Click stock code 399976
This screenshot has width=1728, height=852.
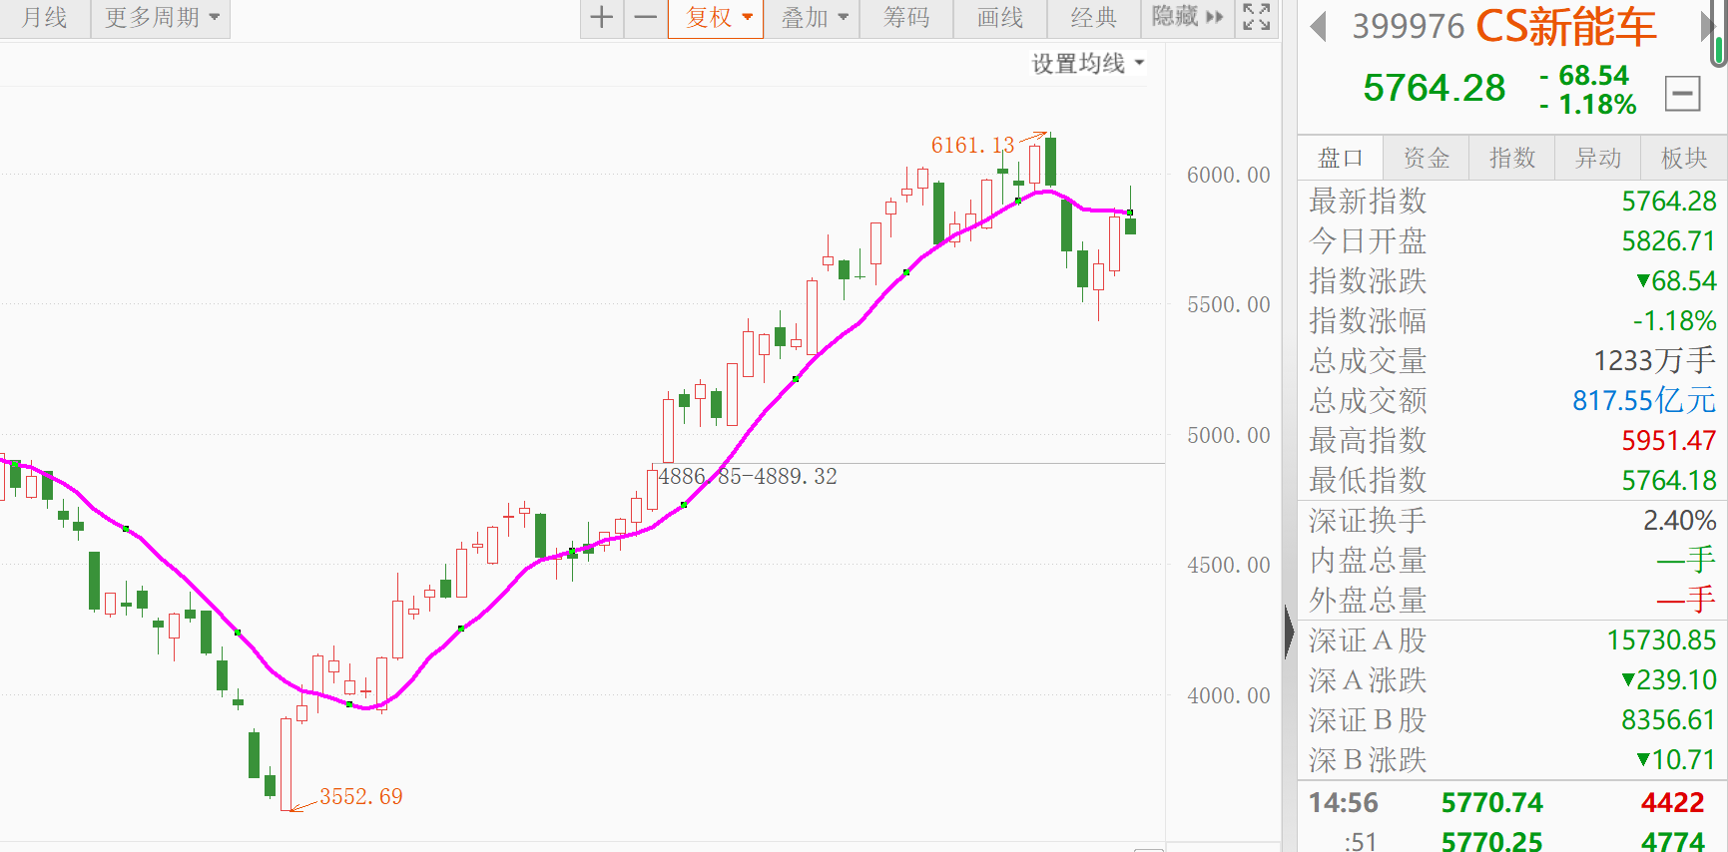(x=1408, y=27)
